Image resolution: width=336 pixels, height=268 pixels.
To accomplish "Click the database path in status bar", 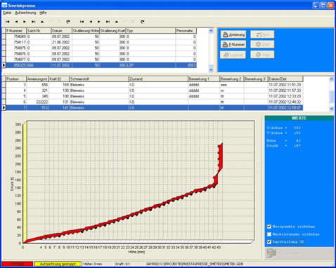I will click(x=195, y=264).
